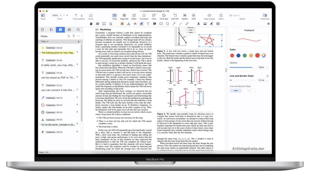Screen dimensions: 310x172
Task: Open Line and Border Style list menu
Action: (x=268, y=76)
